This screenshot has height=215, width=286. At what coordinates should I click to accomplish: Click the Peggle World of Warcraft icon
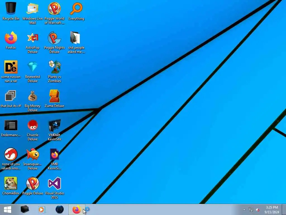click(x=54, y=13)
